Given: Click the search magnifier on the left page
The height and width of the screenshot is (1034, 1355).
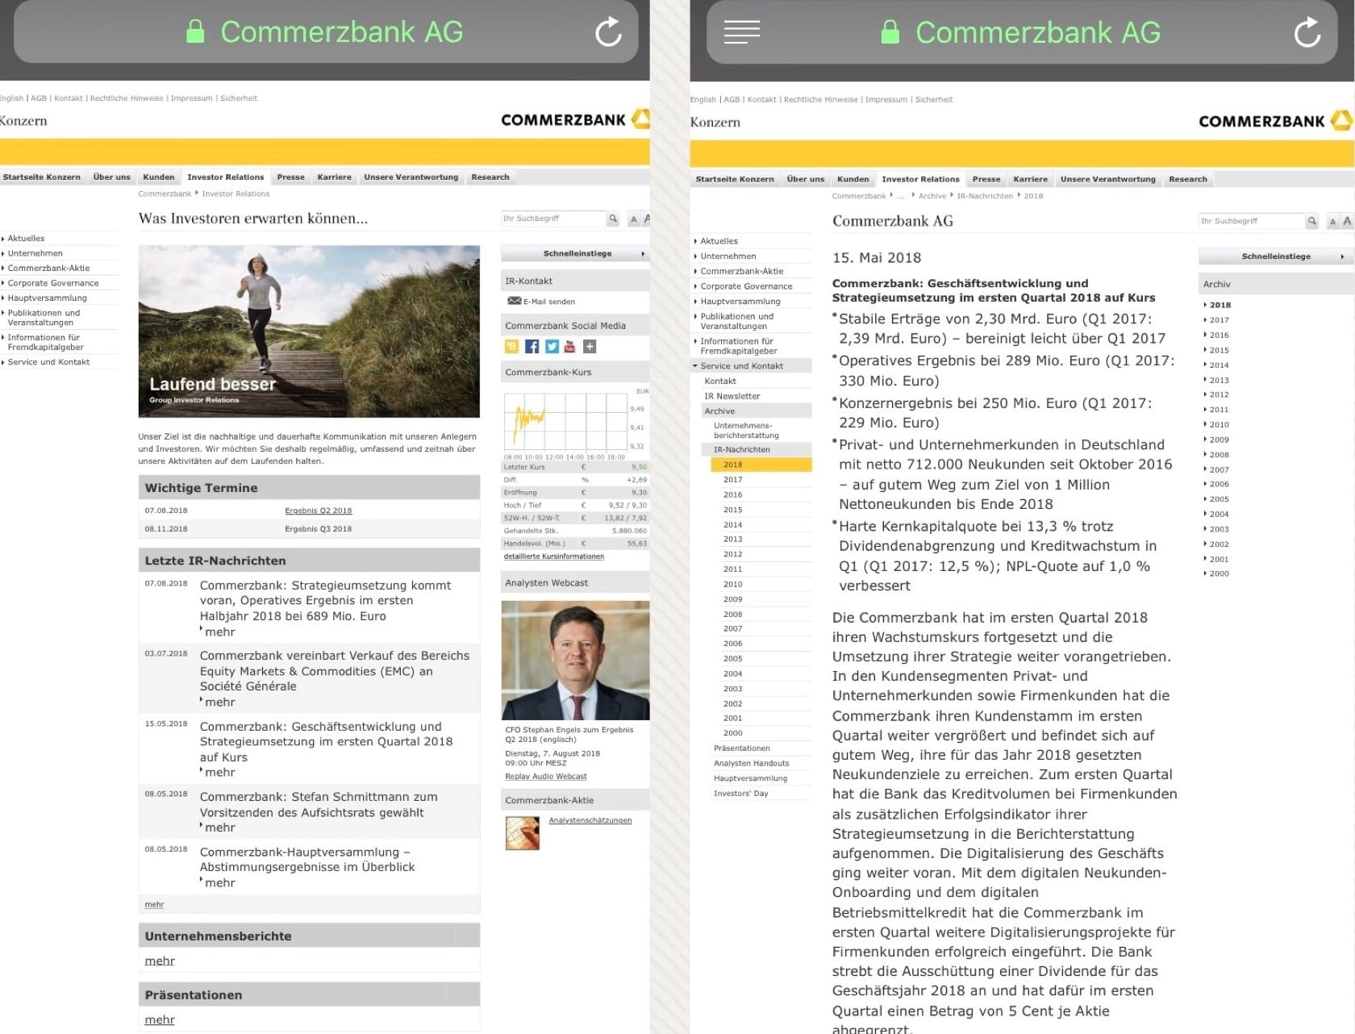Looking at the screenshot, I should [x=613, y=219].
